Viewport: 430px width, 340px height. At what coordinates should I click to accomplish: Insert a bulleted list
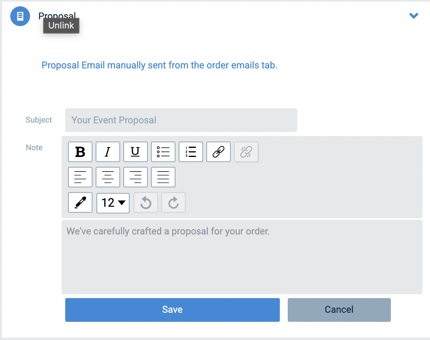[163, 152]
